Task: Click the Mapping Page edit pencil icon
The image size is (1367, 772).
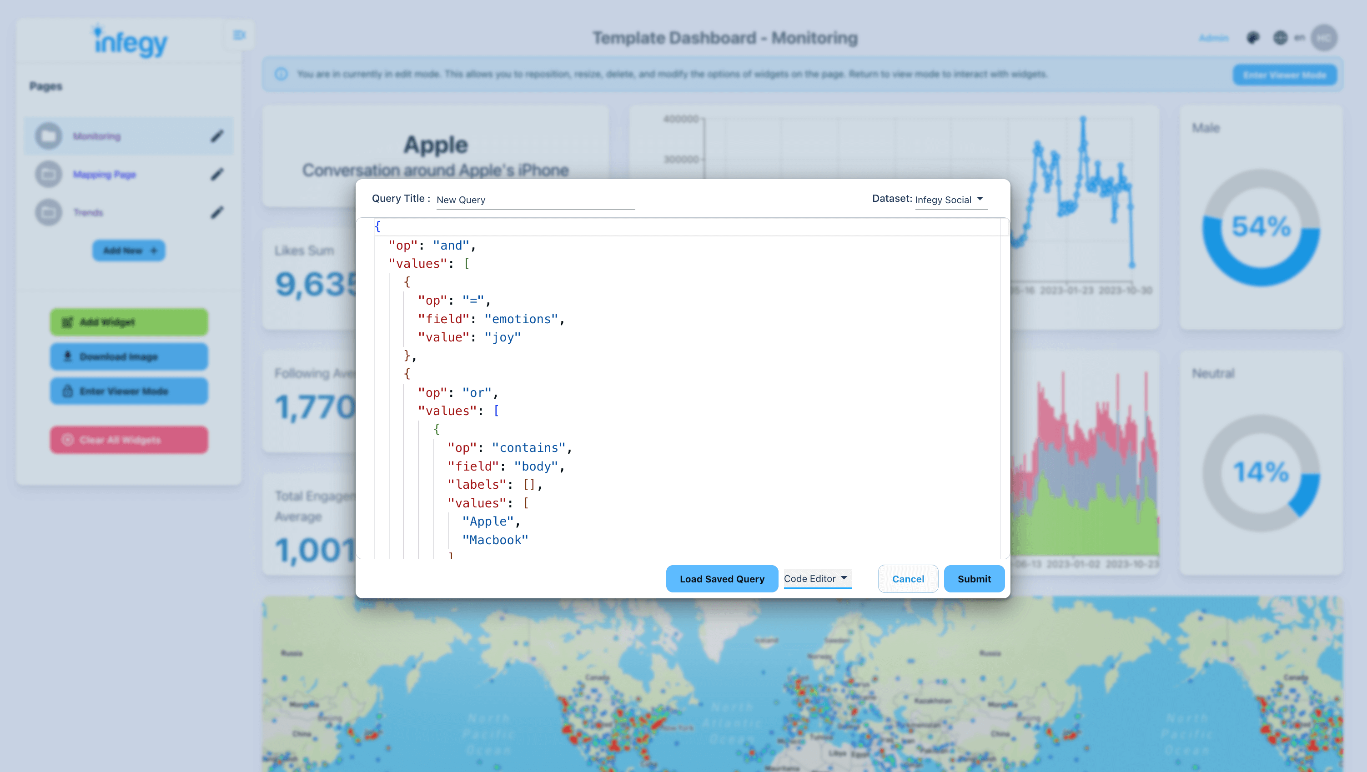Action: (218, 174)
